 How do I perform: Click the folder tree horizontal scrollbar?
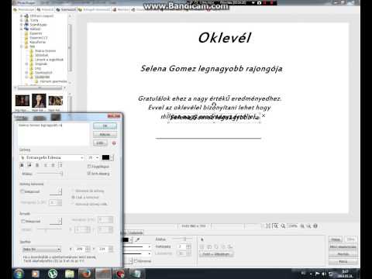tap(40, 88)
